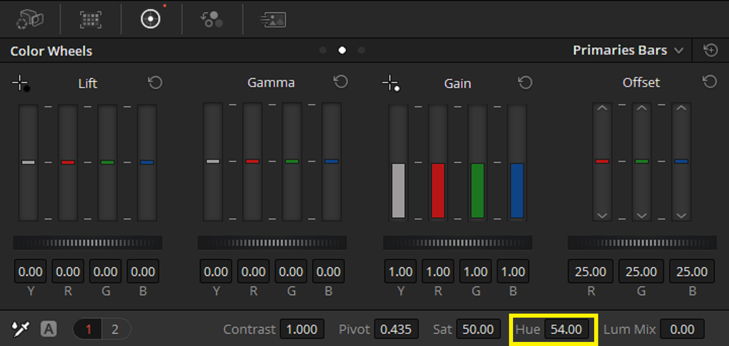This screenshot has height=346, width=729.
Task: Select the Contrast value field
Action: click(302, 329)
